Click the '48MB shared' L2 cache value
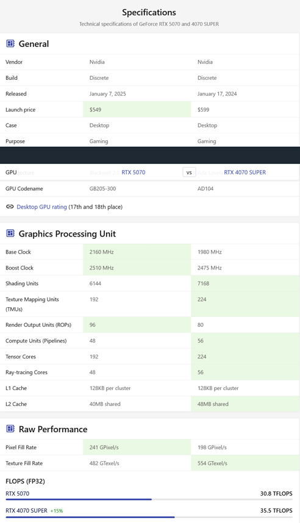300x523 pixels. (213, 404)
